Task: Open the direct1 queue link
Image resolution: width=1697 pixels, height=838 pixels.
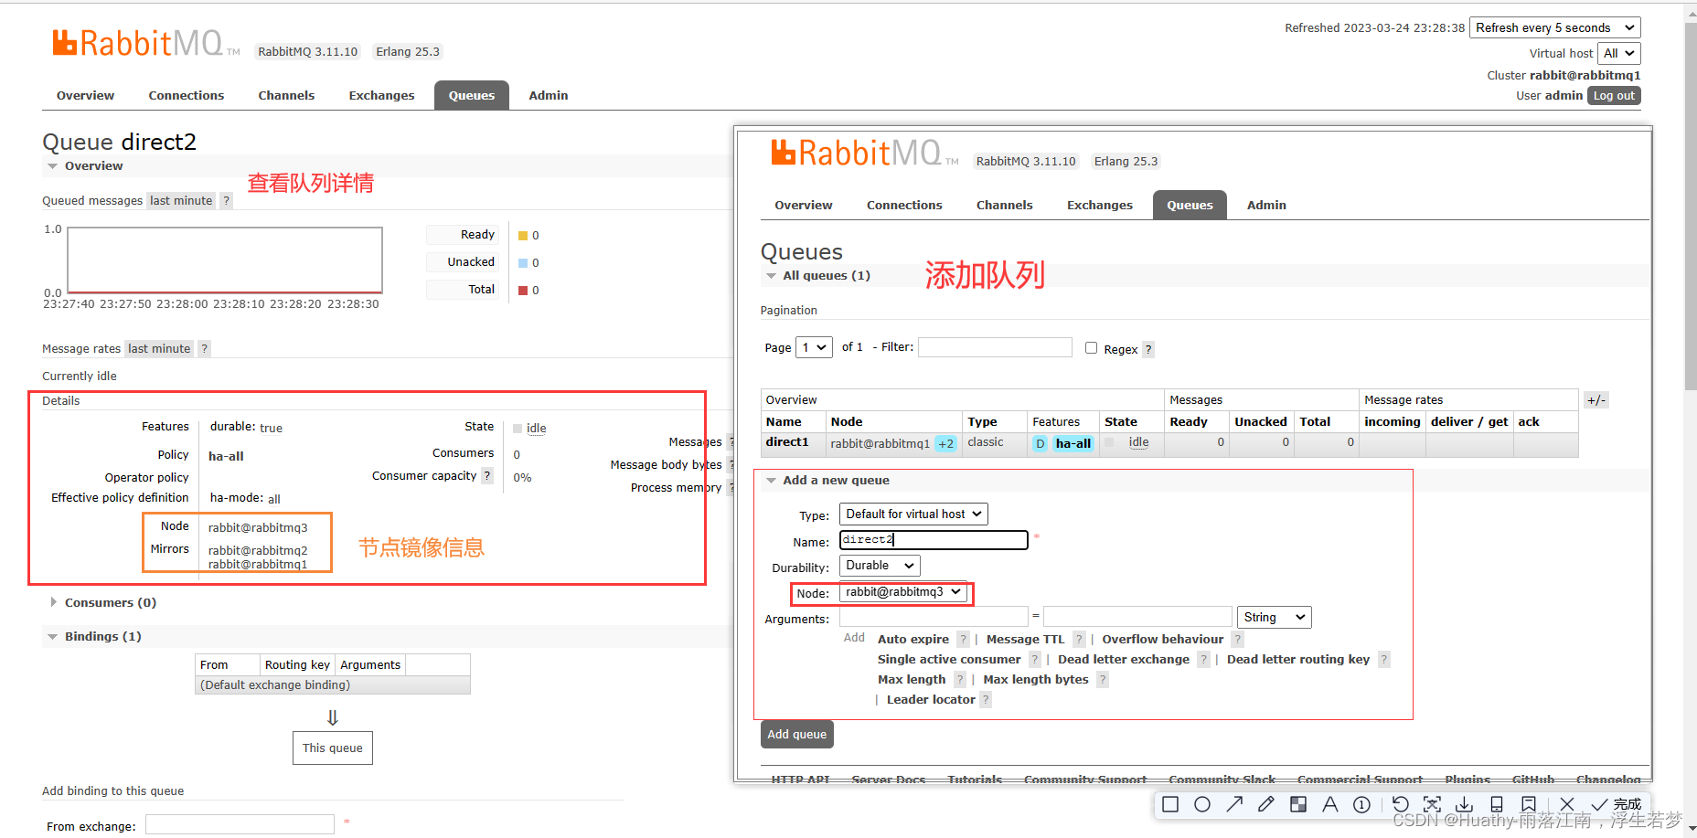Action: point(787,442)
